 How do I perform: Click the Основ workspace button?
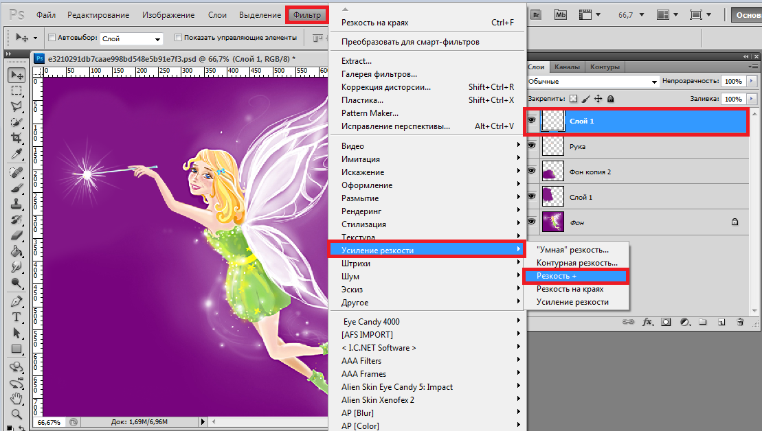[x=746, y=15]
